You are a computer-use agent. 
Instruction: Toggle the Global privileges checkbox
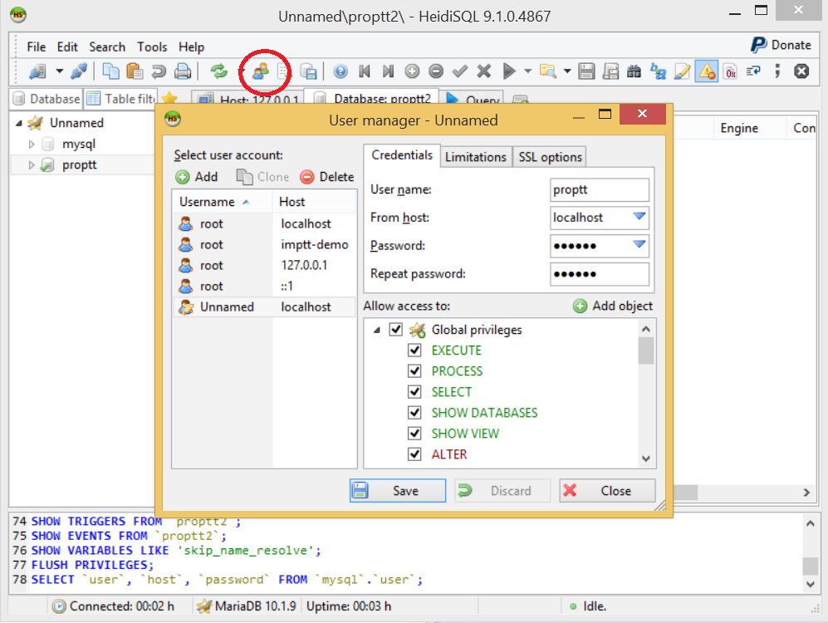point(395,330)
